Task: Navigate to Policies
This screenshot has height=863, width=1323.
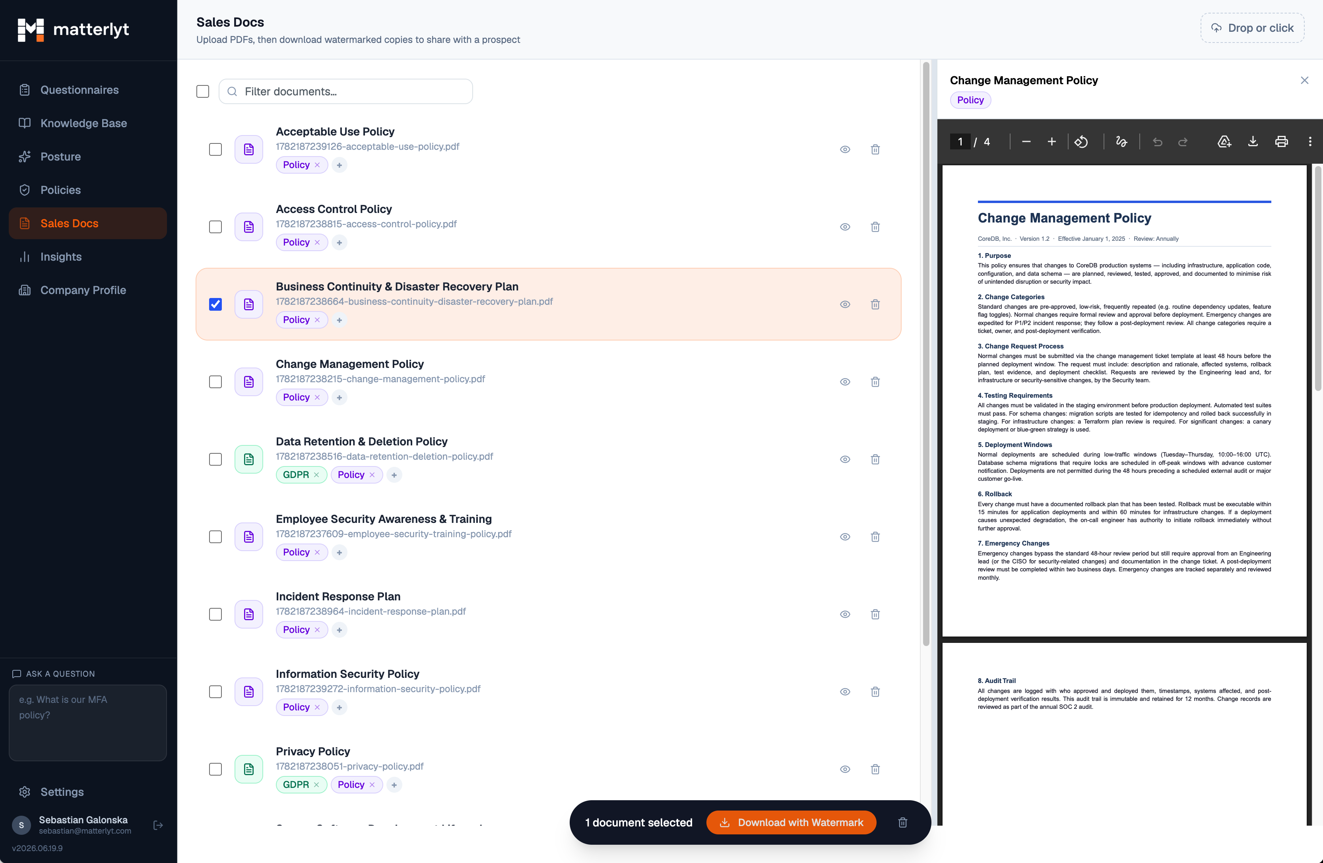Action: pyautogui.click(x=88, y=190)
